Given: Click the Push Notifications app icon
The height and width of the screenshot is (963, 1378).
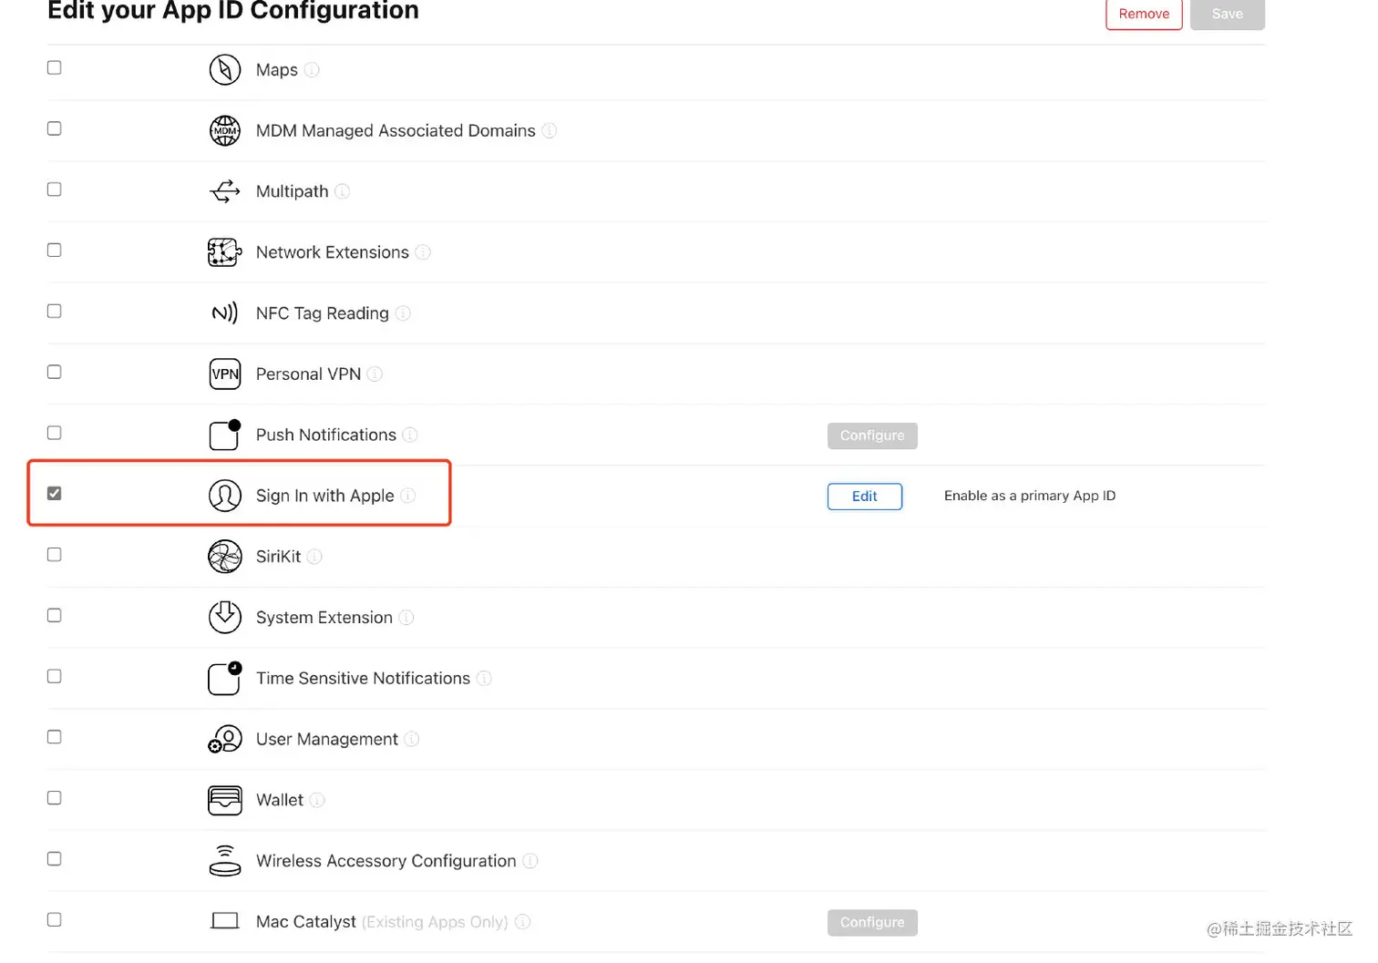Looking at the screenshot, I should pos(224,435).
